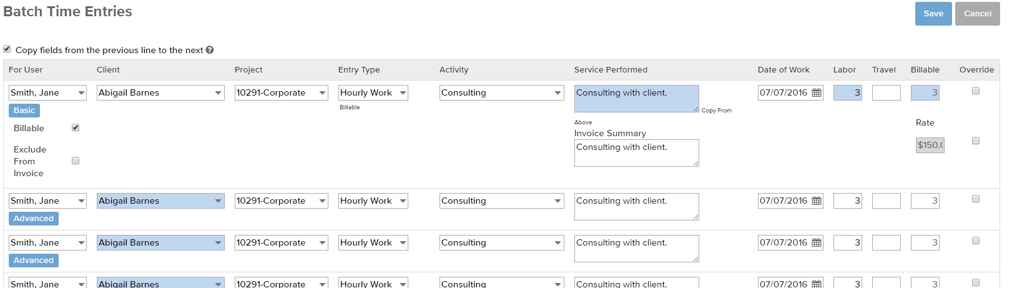Uncheck the Billable checkbox
The width and height of the screenshot is (1012, 288).
[76, 127]
